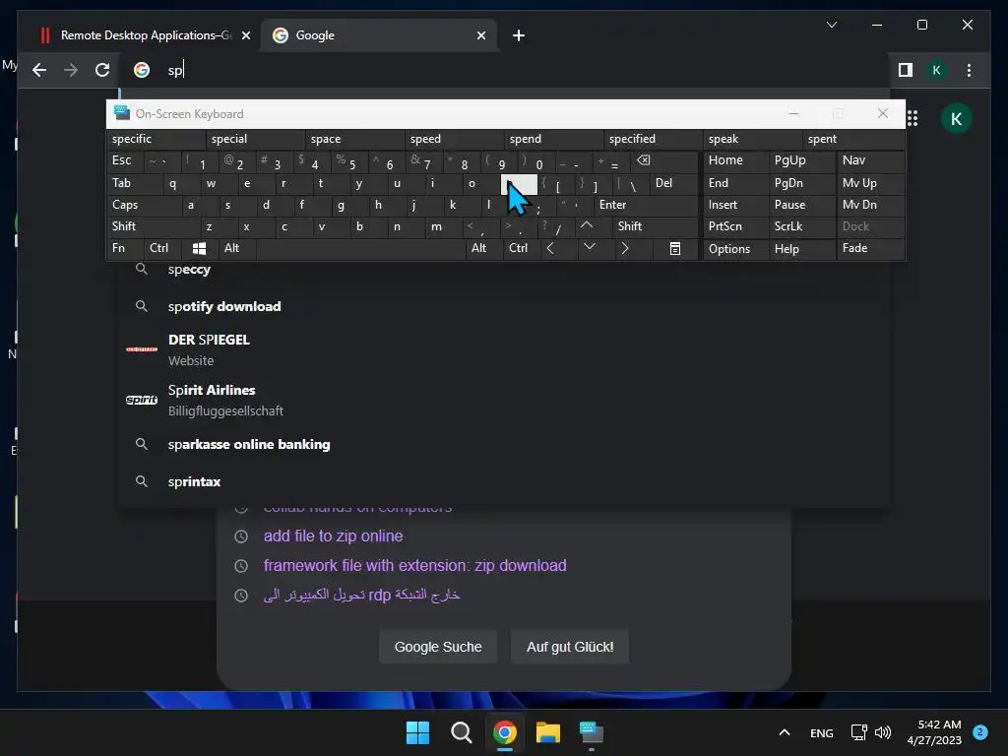Screen dimensions: 1008x756
Task: Show hidden icons chevron in system tray
Action: 785,732
